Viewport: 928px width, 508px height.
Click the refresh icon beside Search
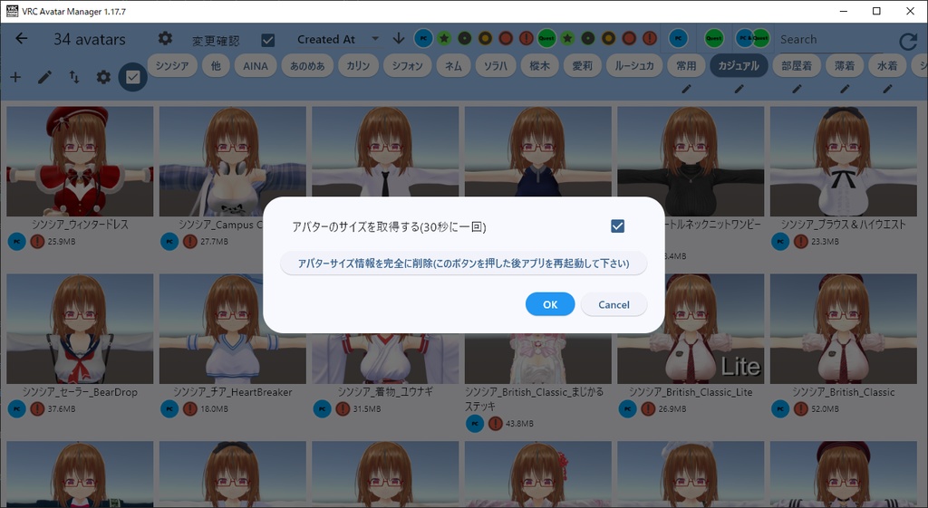coord(908,41)
